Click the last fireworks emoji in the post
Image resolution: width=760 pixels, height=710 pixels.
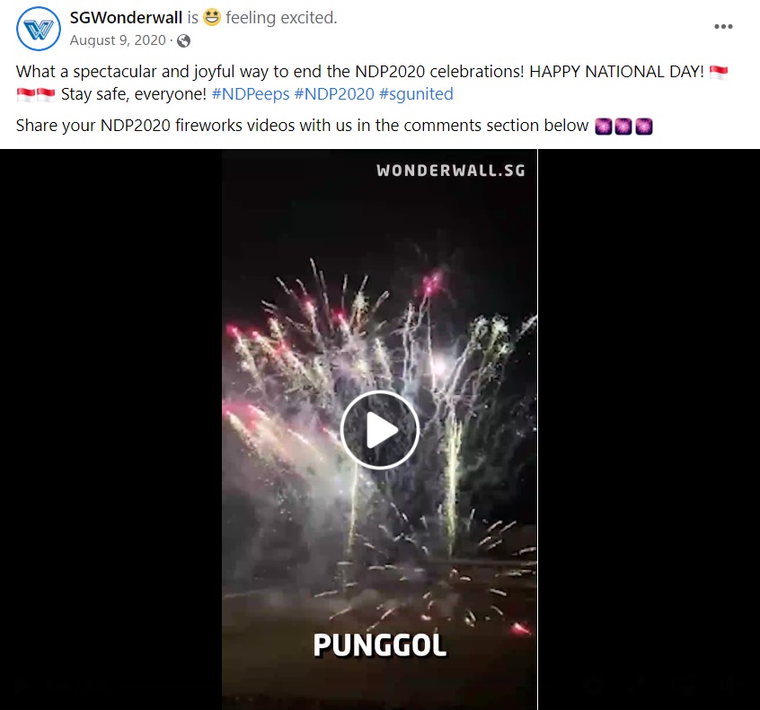[644, 126]
